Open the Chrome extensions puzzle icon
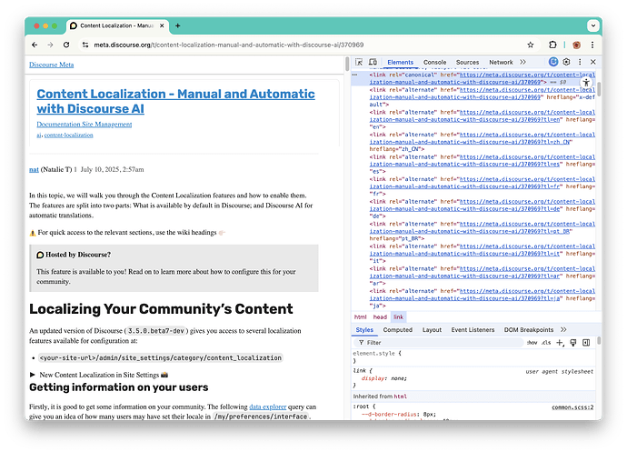The image size is (627, 452). (552, 45)
